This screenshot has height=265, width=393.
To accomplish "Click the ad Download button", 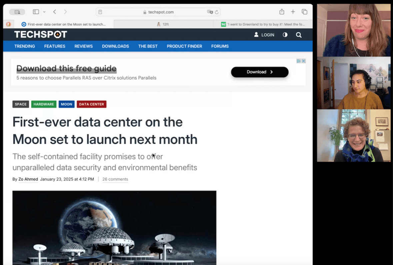I will (260, 72).
